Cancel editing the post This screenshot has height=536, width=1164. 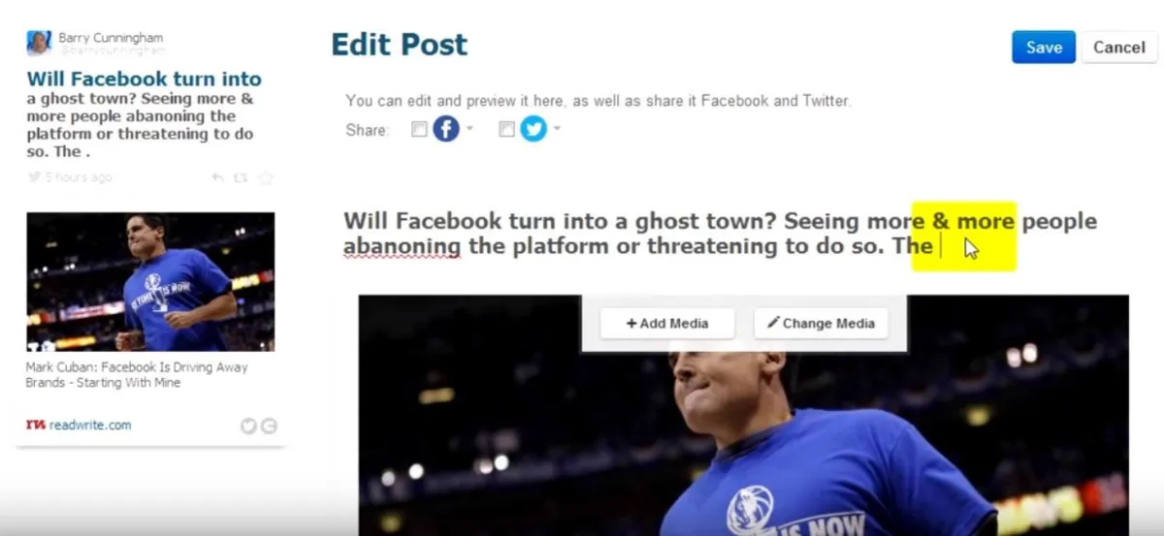coord(1119,47)
